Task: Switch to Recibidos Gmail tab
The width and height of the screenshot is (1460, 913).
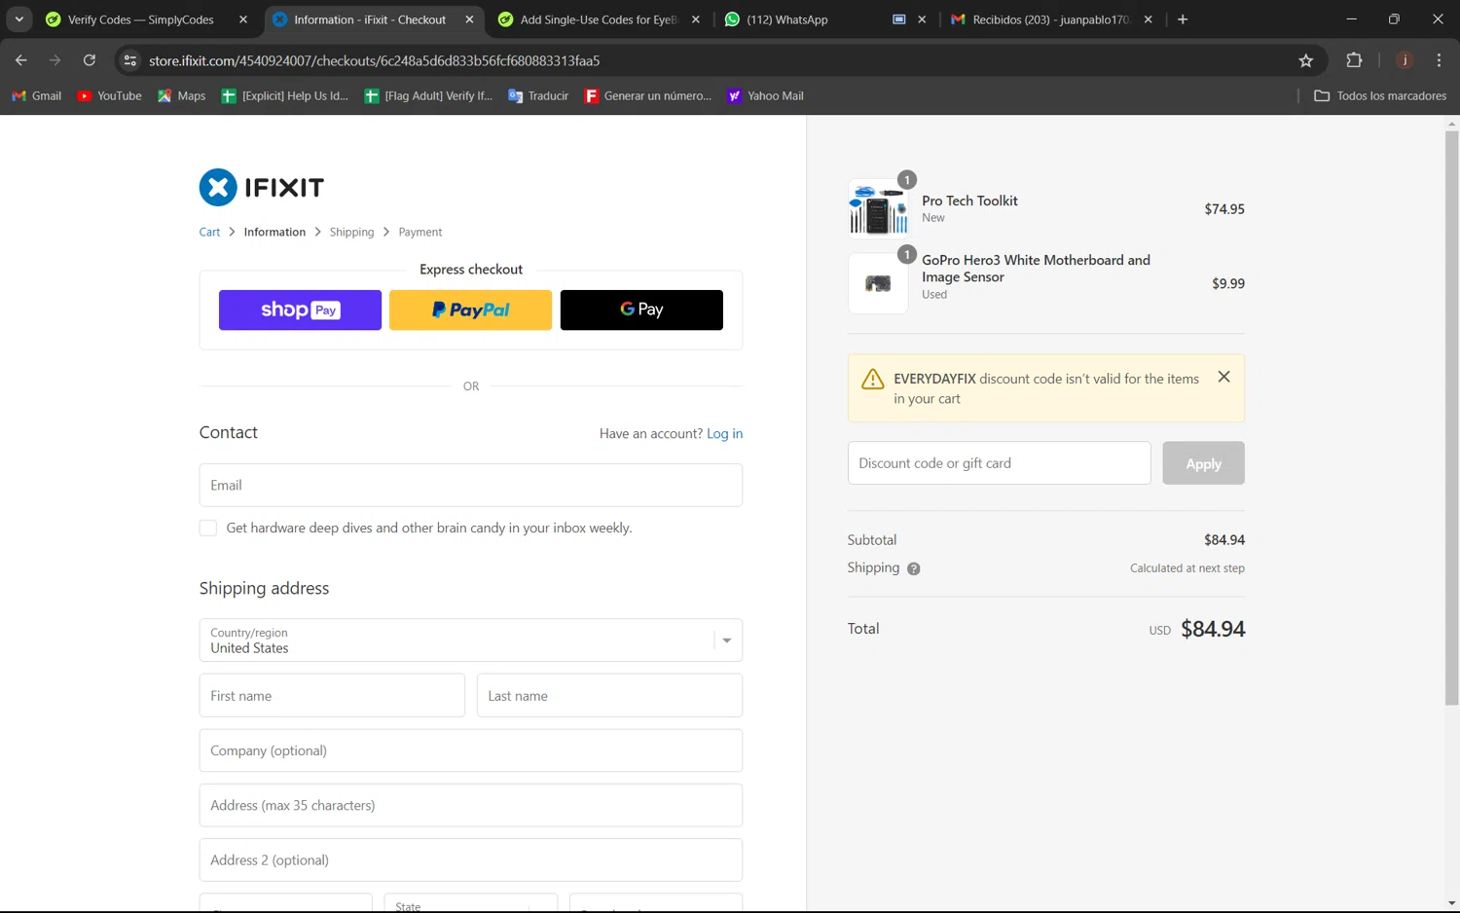Action: coord(1051,19)
